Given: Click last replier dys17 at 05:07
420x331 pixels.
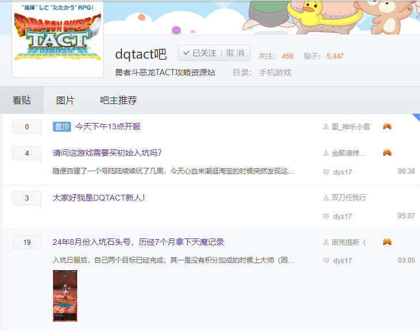Looking at the screenshot, I should pyautogui.click(x=343, y=217).
